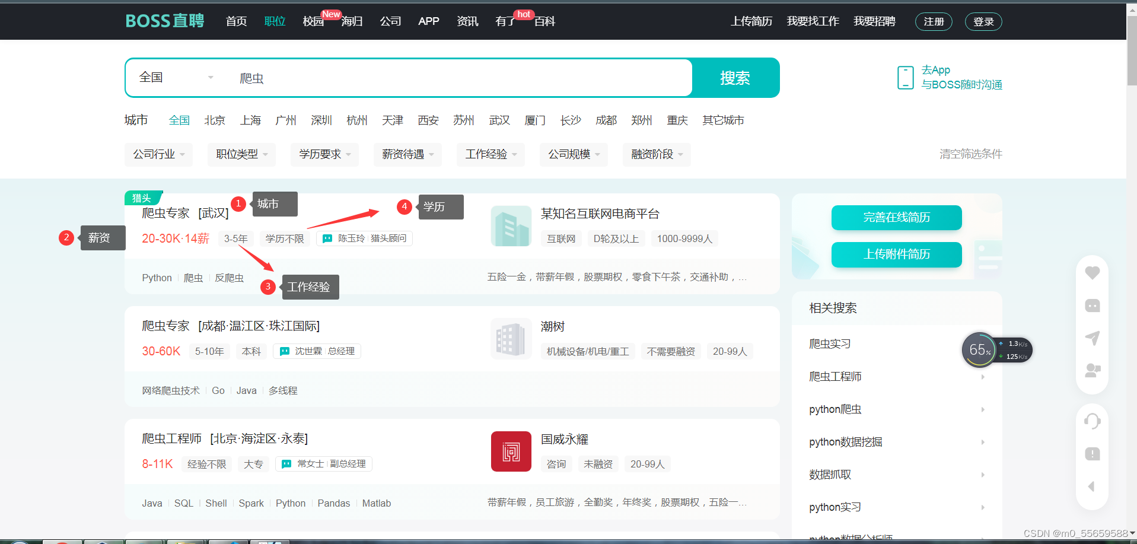Screen dimensions: 1137x544
Task: Open company 潮树 name link
Action: 553,326
